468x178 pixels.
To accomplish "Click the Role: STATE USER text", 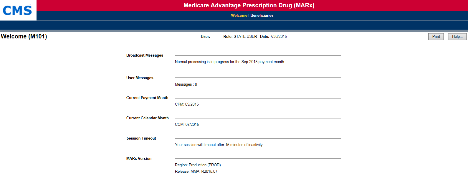I will pyautogui.click(x=240, y=37).
